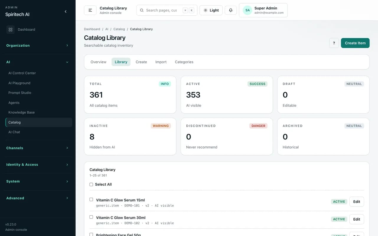Viewport: 378px width, 236px height.
Task: Click the sun icon in Light button
Action: (x=206, y=10)
